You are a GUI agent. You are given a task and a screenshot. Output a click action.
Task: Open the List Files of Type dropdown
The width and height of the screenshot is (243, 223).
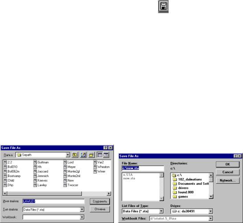coord(161,211)
